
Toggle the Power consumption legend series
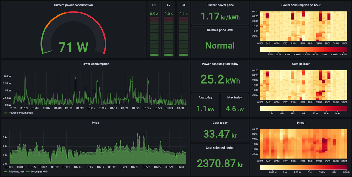pos(20,113)
